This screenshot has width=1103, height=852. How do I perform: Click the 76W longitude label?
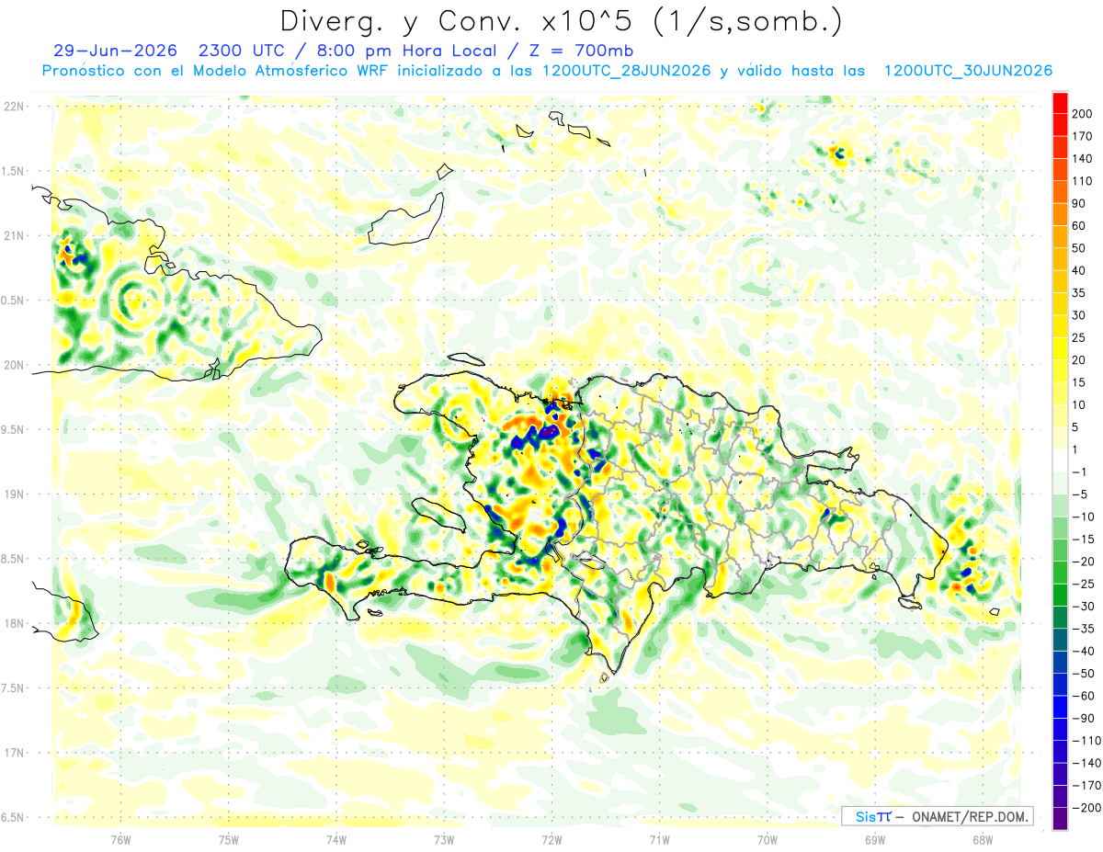pos(120,839)
